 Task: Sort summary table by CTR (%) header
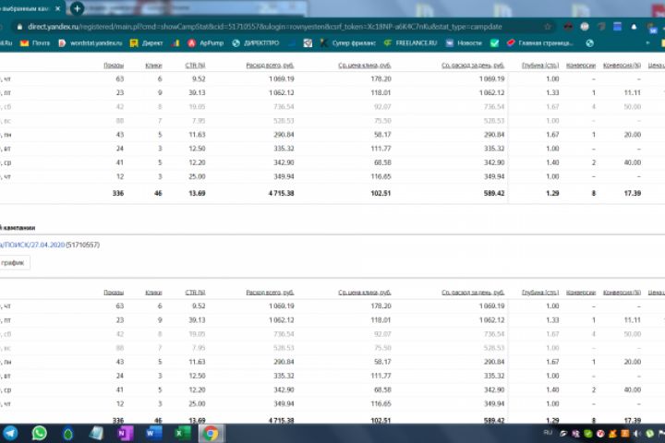[195, 66]
